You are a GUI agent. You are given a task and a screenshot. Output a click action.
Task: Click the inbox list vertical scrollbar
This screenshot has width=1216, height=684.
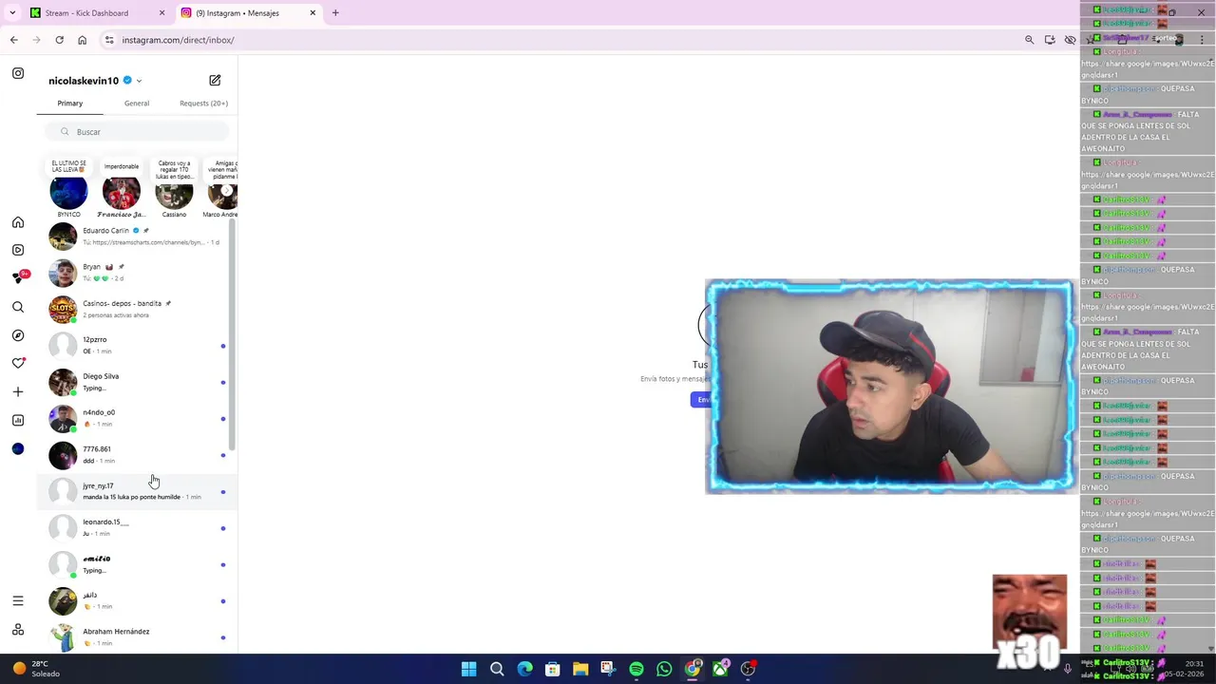(x=232, y=334)
